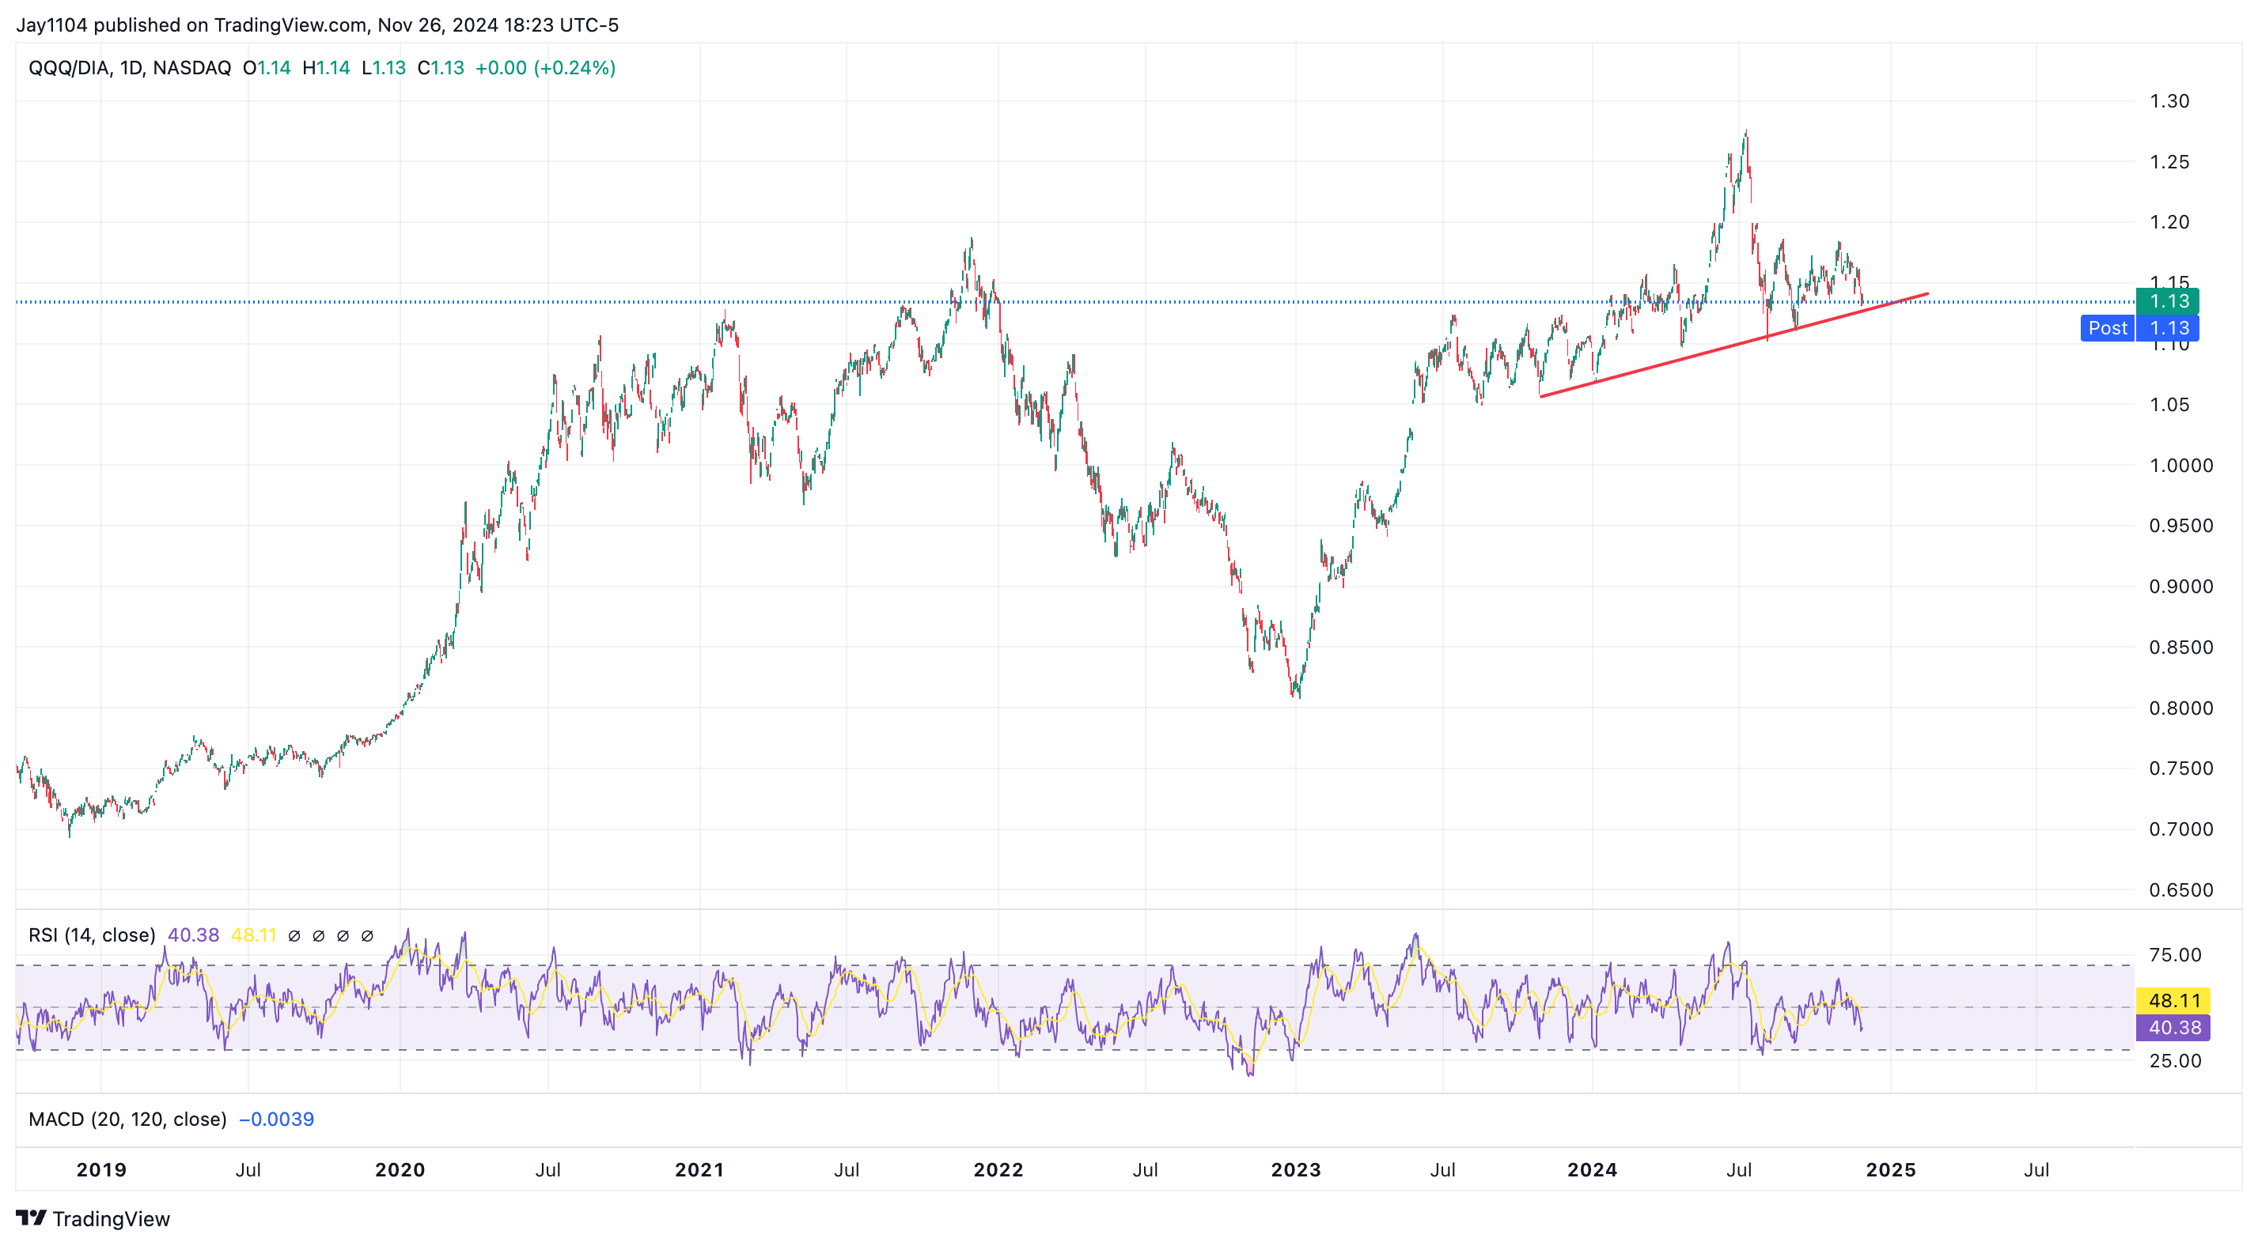The height and width of the screenshot is (1246, 2258).
Task: Click the 1.05 price scale label
Action: tap(2169, 405)
